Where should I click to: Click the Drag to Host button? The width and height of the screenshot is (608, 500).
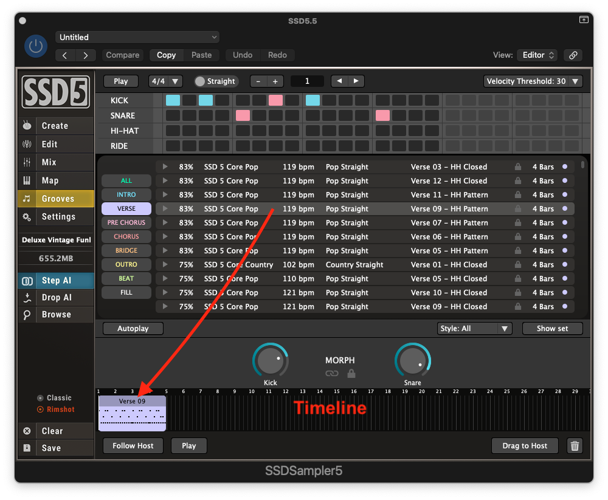click(525, 446)
